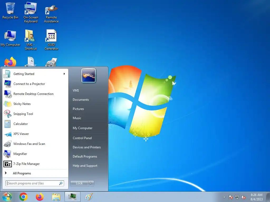Screen dimensions: 270x202
Task: Click the Connect to a Projector icon
Action: point(7,84)
